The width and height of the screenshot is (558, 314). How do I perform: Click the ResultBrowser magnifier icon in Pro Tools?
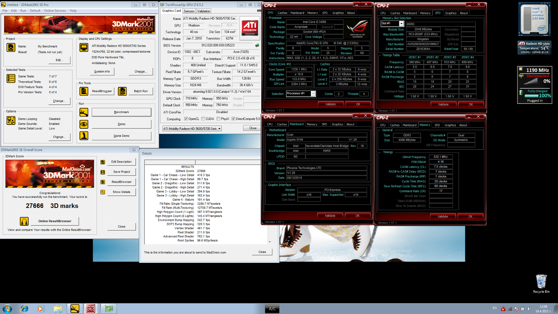coord(84,91)
